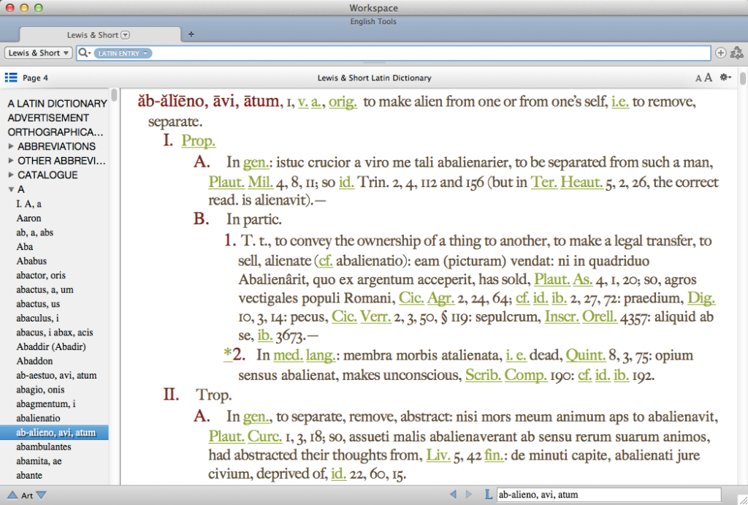
Task: Click the recycle-style sync icon at top right
Action: (737, 53)
